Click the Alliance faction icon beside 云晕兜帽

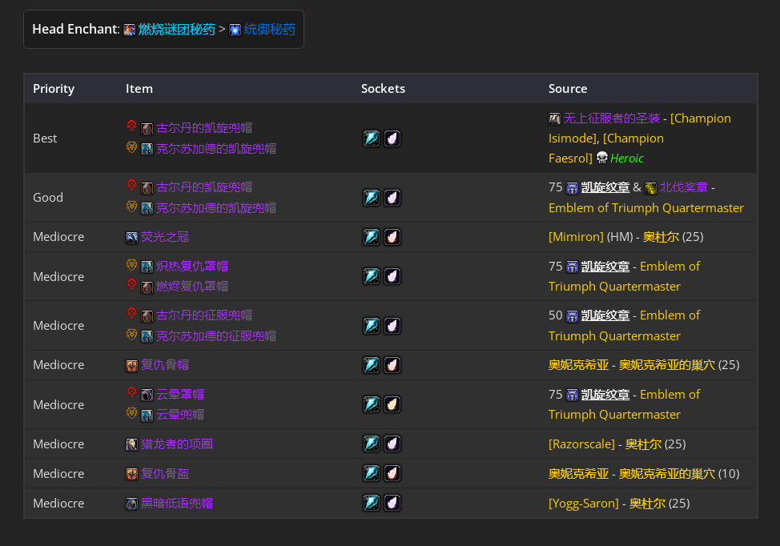coord(132,413)
